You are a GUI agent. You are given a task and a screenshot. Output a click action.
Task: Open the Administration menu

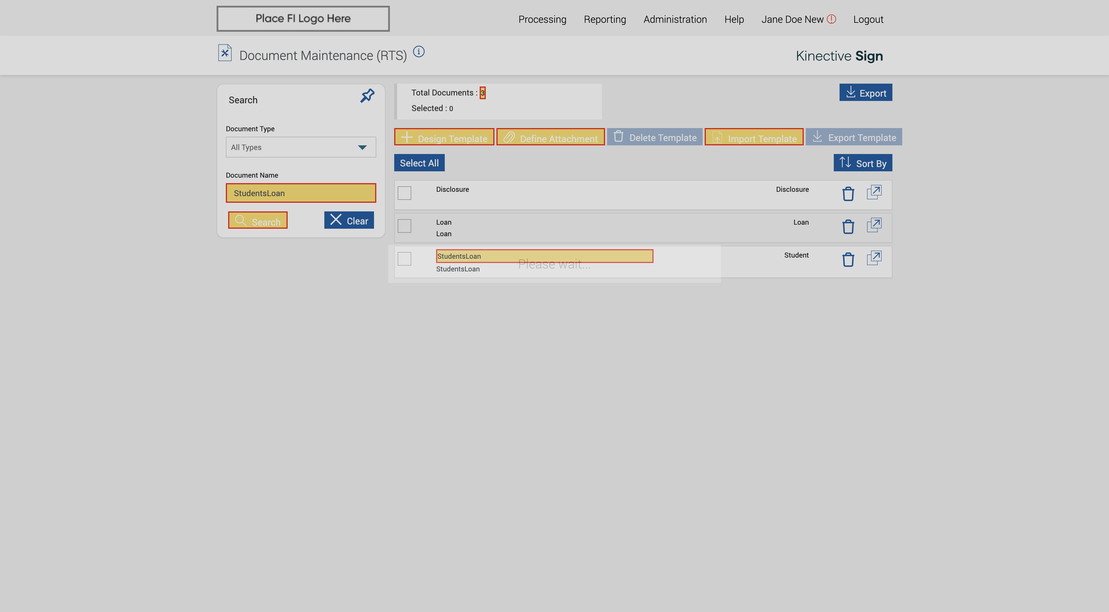[675, 19]
